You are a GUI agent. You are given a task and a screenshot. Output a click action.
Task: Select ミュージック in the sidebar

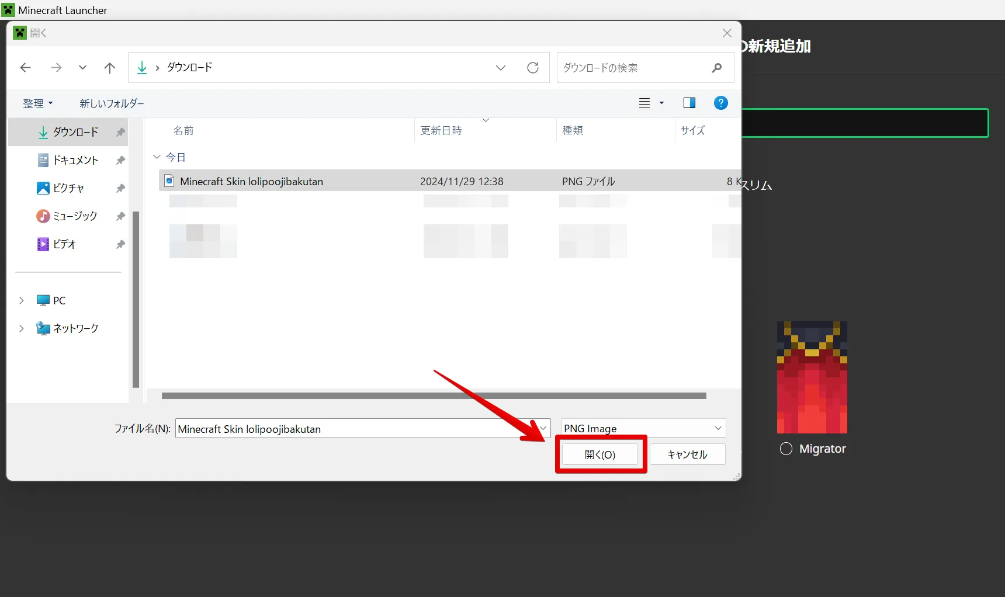point(68,216)
